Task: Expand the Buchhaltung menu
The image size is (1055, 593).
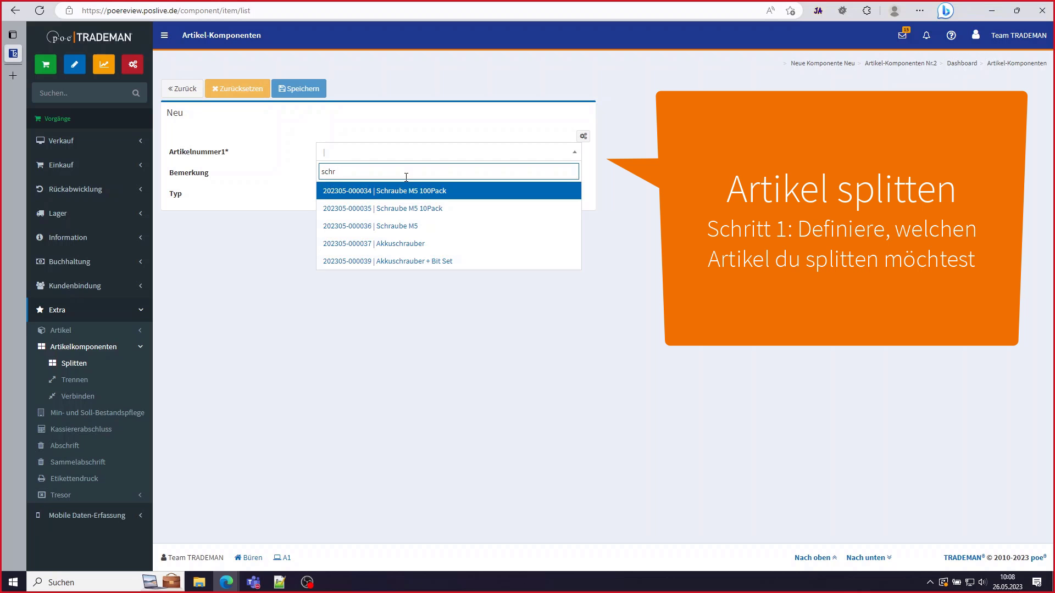Action: pos(90,261)
